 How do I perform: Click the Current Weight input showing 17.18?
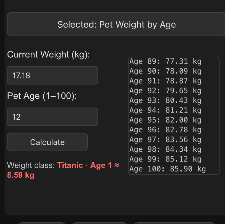[x=52, y=76]
